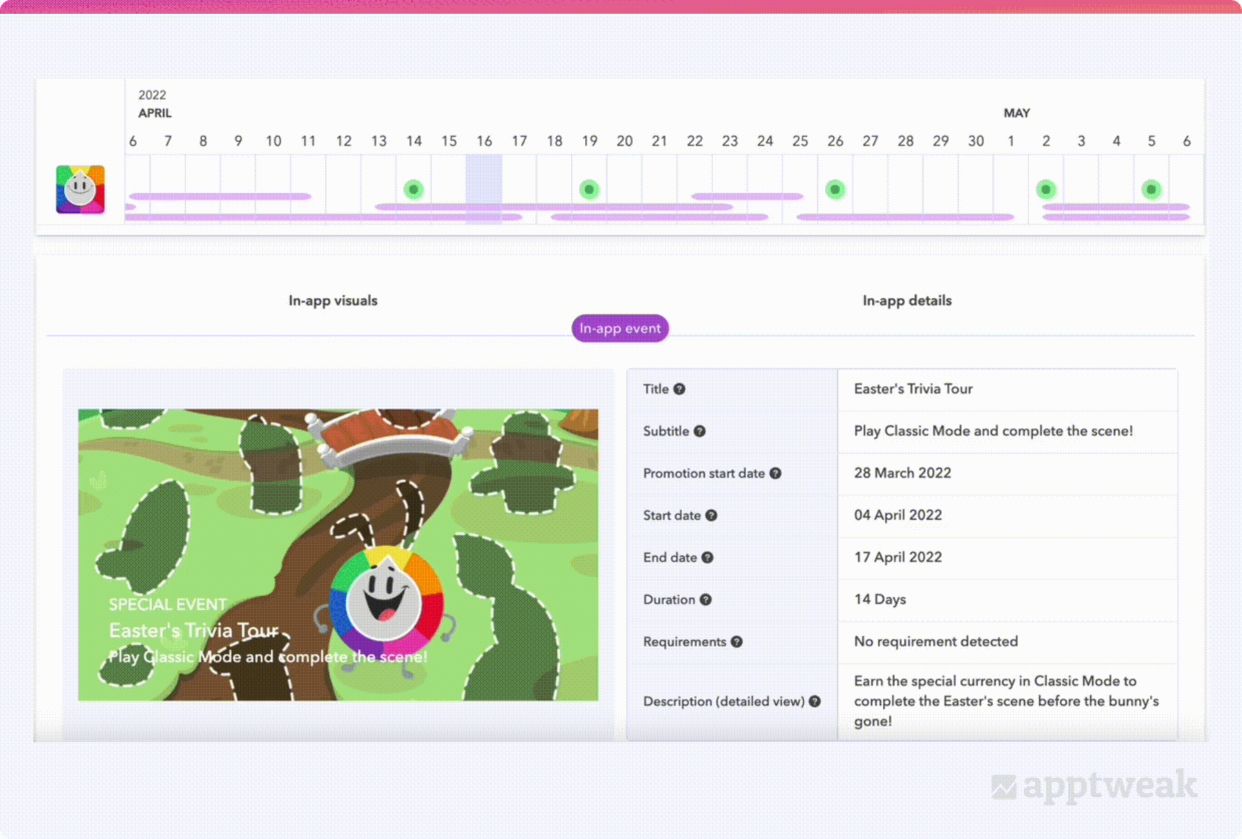This screenshot has width=1242, height=839.
Task: Open help icon beside Description (detailed view)
Action: pyautogui.click(x=815, y=701)
